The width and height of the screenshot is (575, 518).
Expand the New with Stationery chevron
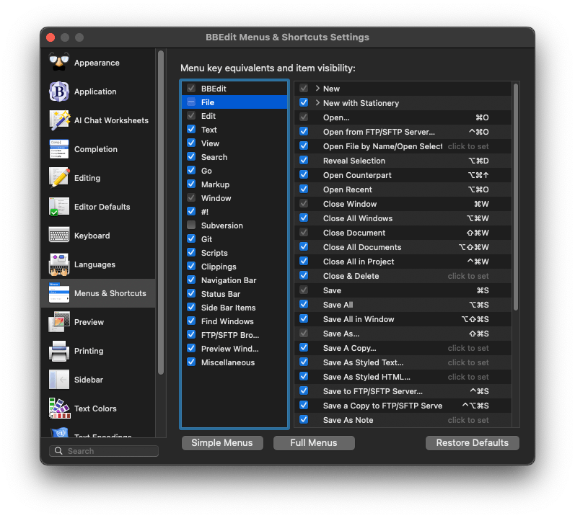317,103
